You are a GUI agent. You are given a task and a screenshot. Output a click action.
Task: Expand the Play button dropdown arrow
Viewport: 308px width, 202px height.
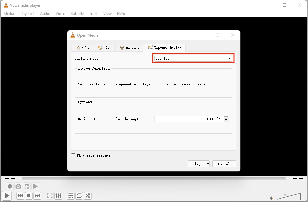tap(208, 164)
